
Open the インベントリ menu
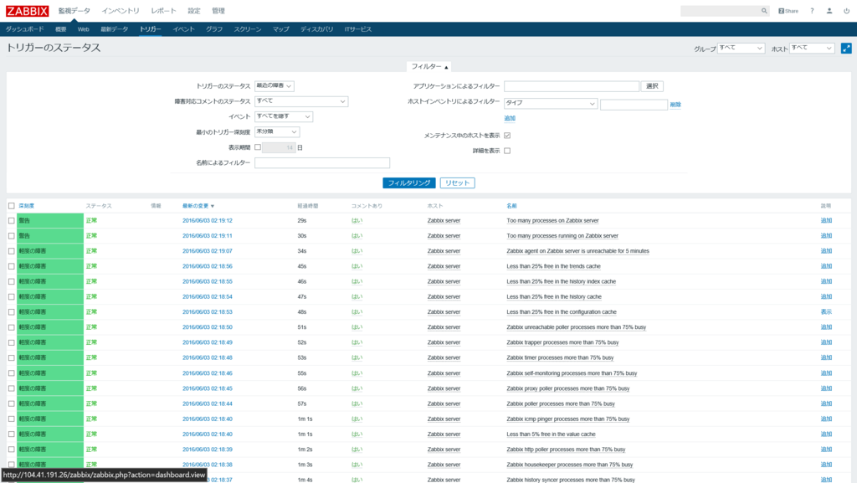point(121,11)
